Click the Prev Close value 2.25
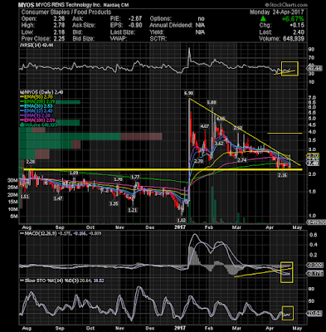Screen dimensions: 326x332 click(60, 39)
